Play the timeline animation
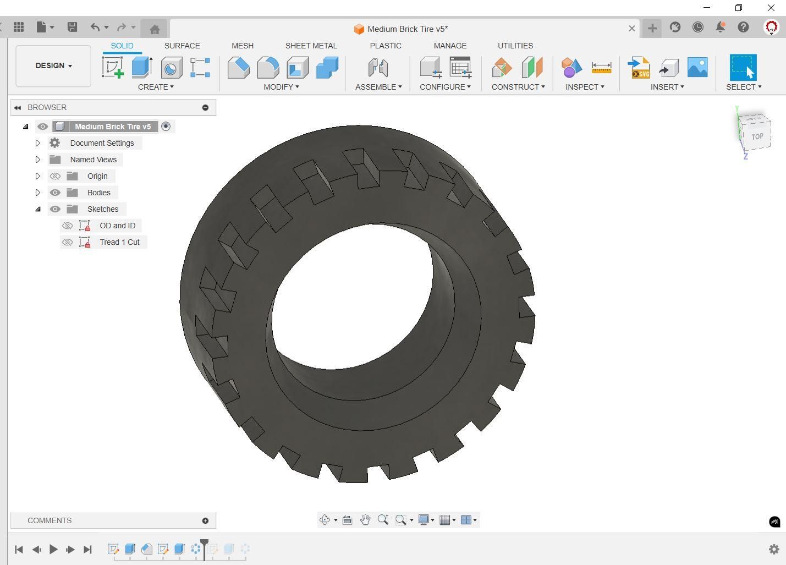The image size is (786, 565). pyautogui.click(x=53, y=549)
